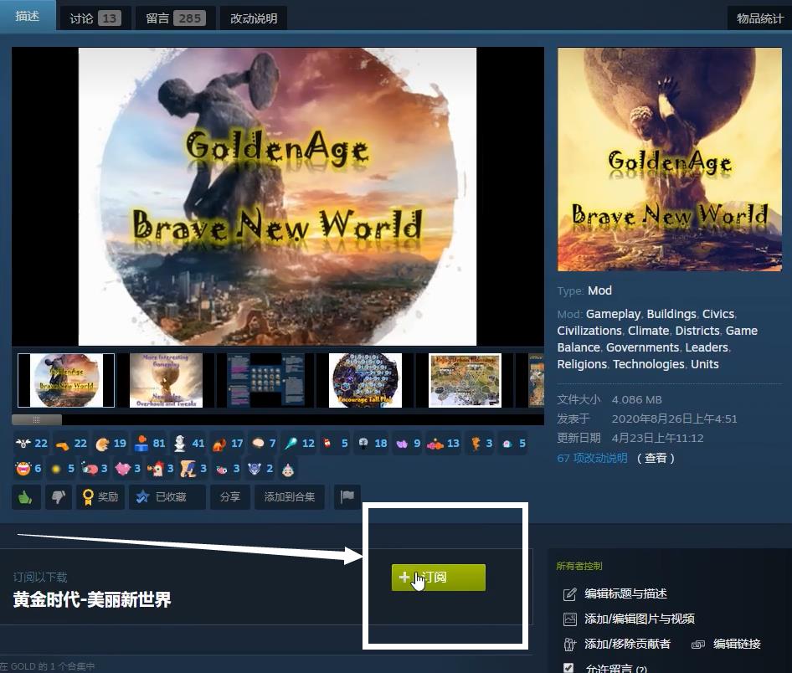The image size is (792, 673).
Task: Click the teal comet award showing 12
Action: (x=300, y=444)
